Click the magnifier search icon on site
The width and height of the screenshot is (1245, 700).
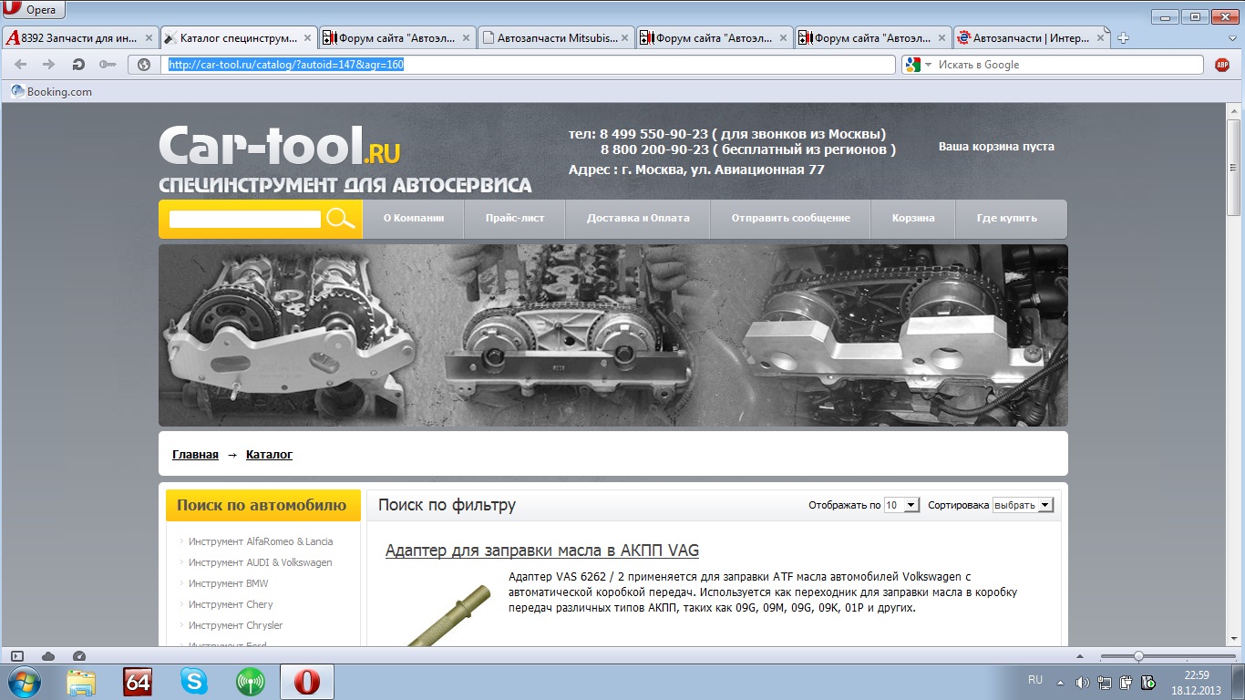[x=340, y=219]
